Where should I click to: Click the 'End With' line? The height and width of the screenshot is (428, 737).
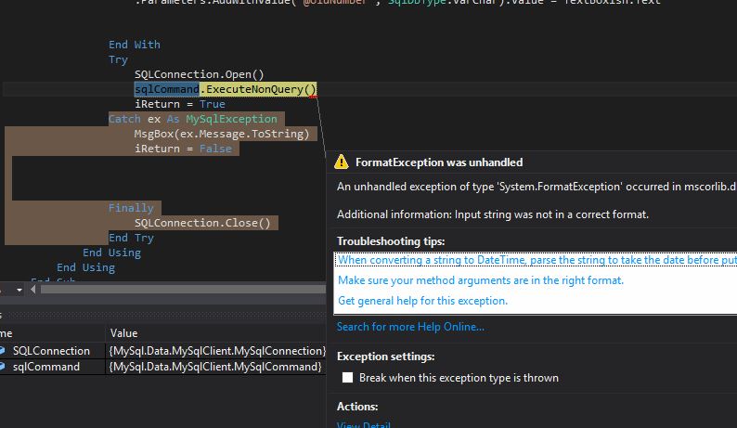pos(135,45)
